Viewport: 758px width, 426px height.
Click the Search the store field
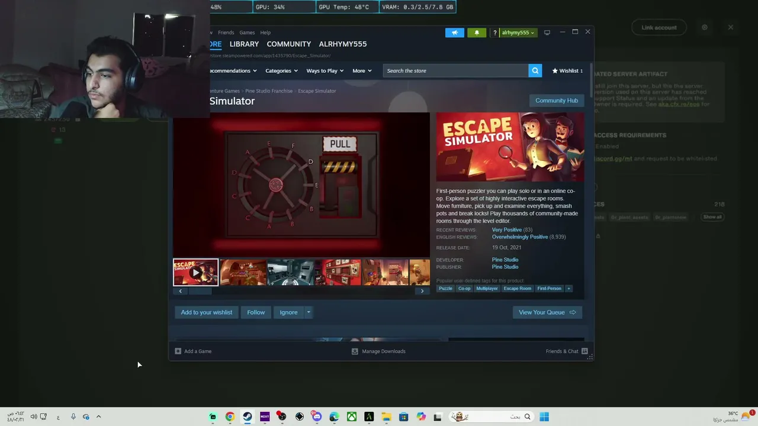tap(455, 70)
